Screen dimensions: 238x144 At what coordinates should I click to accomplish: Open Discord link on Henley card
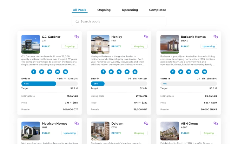click(127, 72)
